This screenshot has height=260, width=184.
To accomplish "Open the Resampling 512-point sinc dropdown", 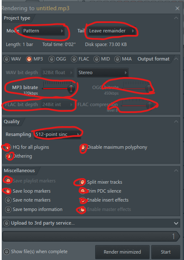I will point(57,134).
